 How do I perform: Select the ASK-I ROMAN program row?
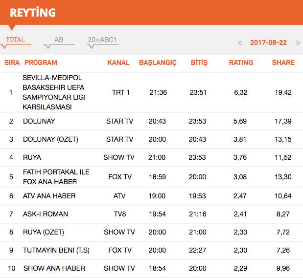(x=46, y=214)
